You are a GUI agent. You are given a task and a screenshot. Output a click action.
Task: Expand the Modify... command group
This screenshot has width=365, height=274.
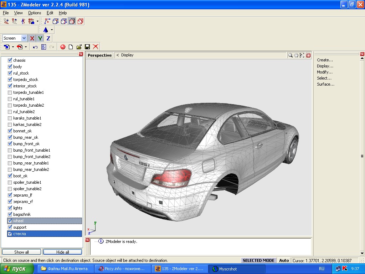click(324, 72)
